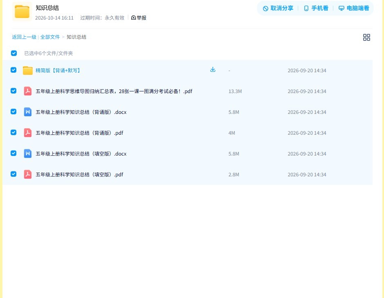The width and height of the screenshot is (384, 298).
Task: Click Word icon of 填空版.docx file
Action: click(x=28, y=153)
